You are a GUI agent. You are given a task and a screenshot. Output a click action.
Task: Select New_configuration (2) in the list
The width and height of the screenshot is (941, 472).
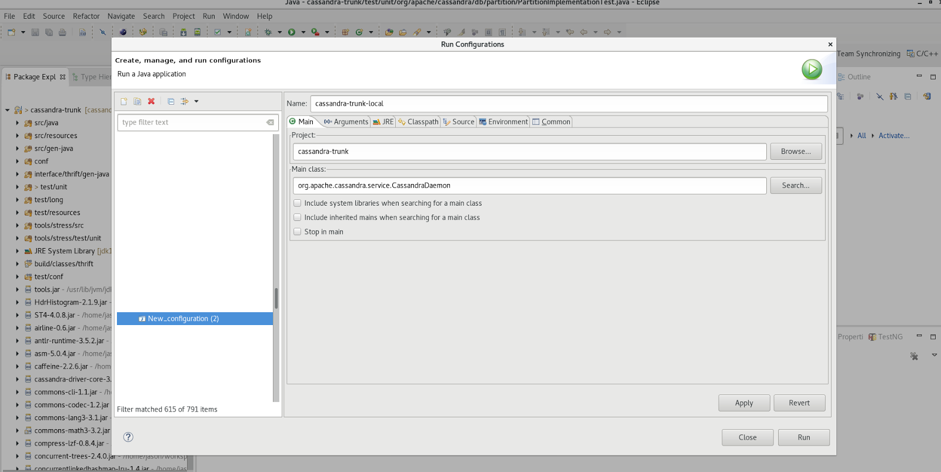[x=195, y=319]
